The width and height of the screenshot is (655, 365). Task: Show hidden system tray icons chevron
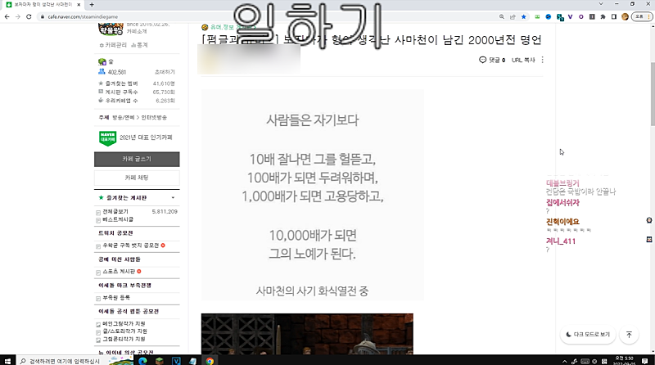pos(564,361)
